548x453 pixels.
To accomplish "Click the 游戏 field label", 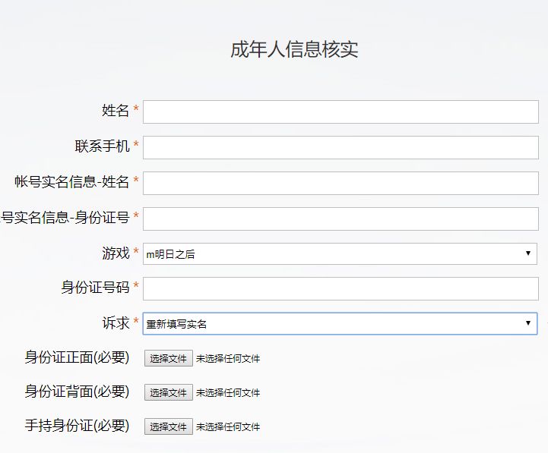I will point(116,253).
